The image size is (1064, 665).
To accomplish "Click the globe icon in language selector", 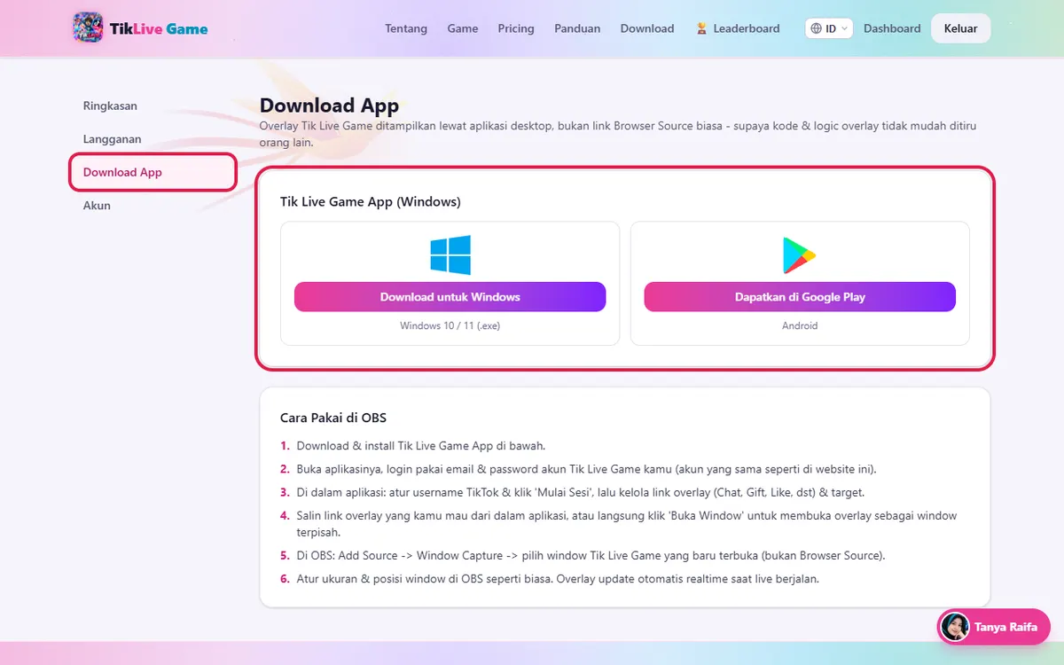I will pos(816,28).
